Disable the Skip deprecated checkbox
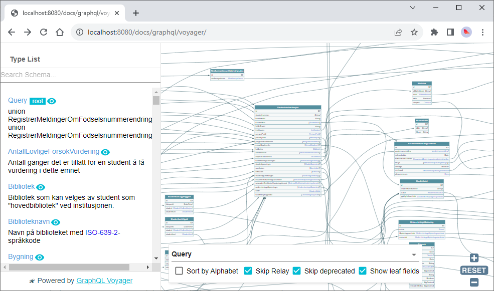The width and height of the screenshot is (494, 291). coord(297,271)
